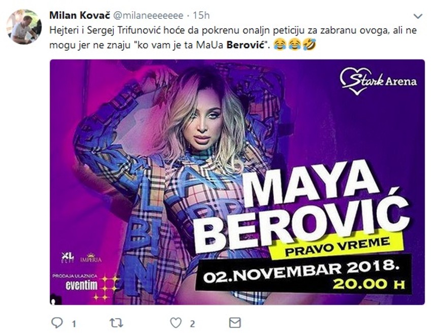Expand the tweet options chevron menu
The height and width of the screenshot is (335, 432).
[417, 16]
